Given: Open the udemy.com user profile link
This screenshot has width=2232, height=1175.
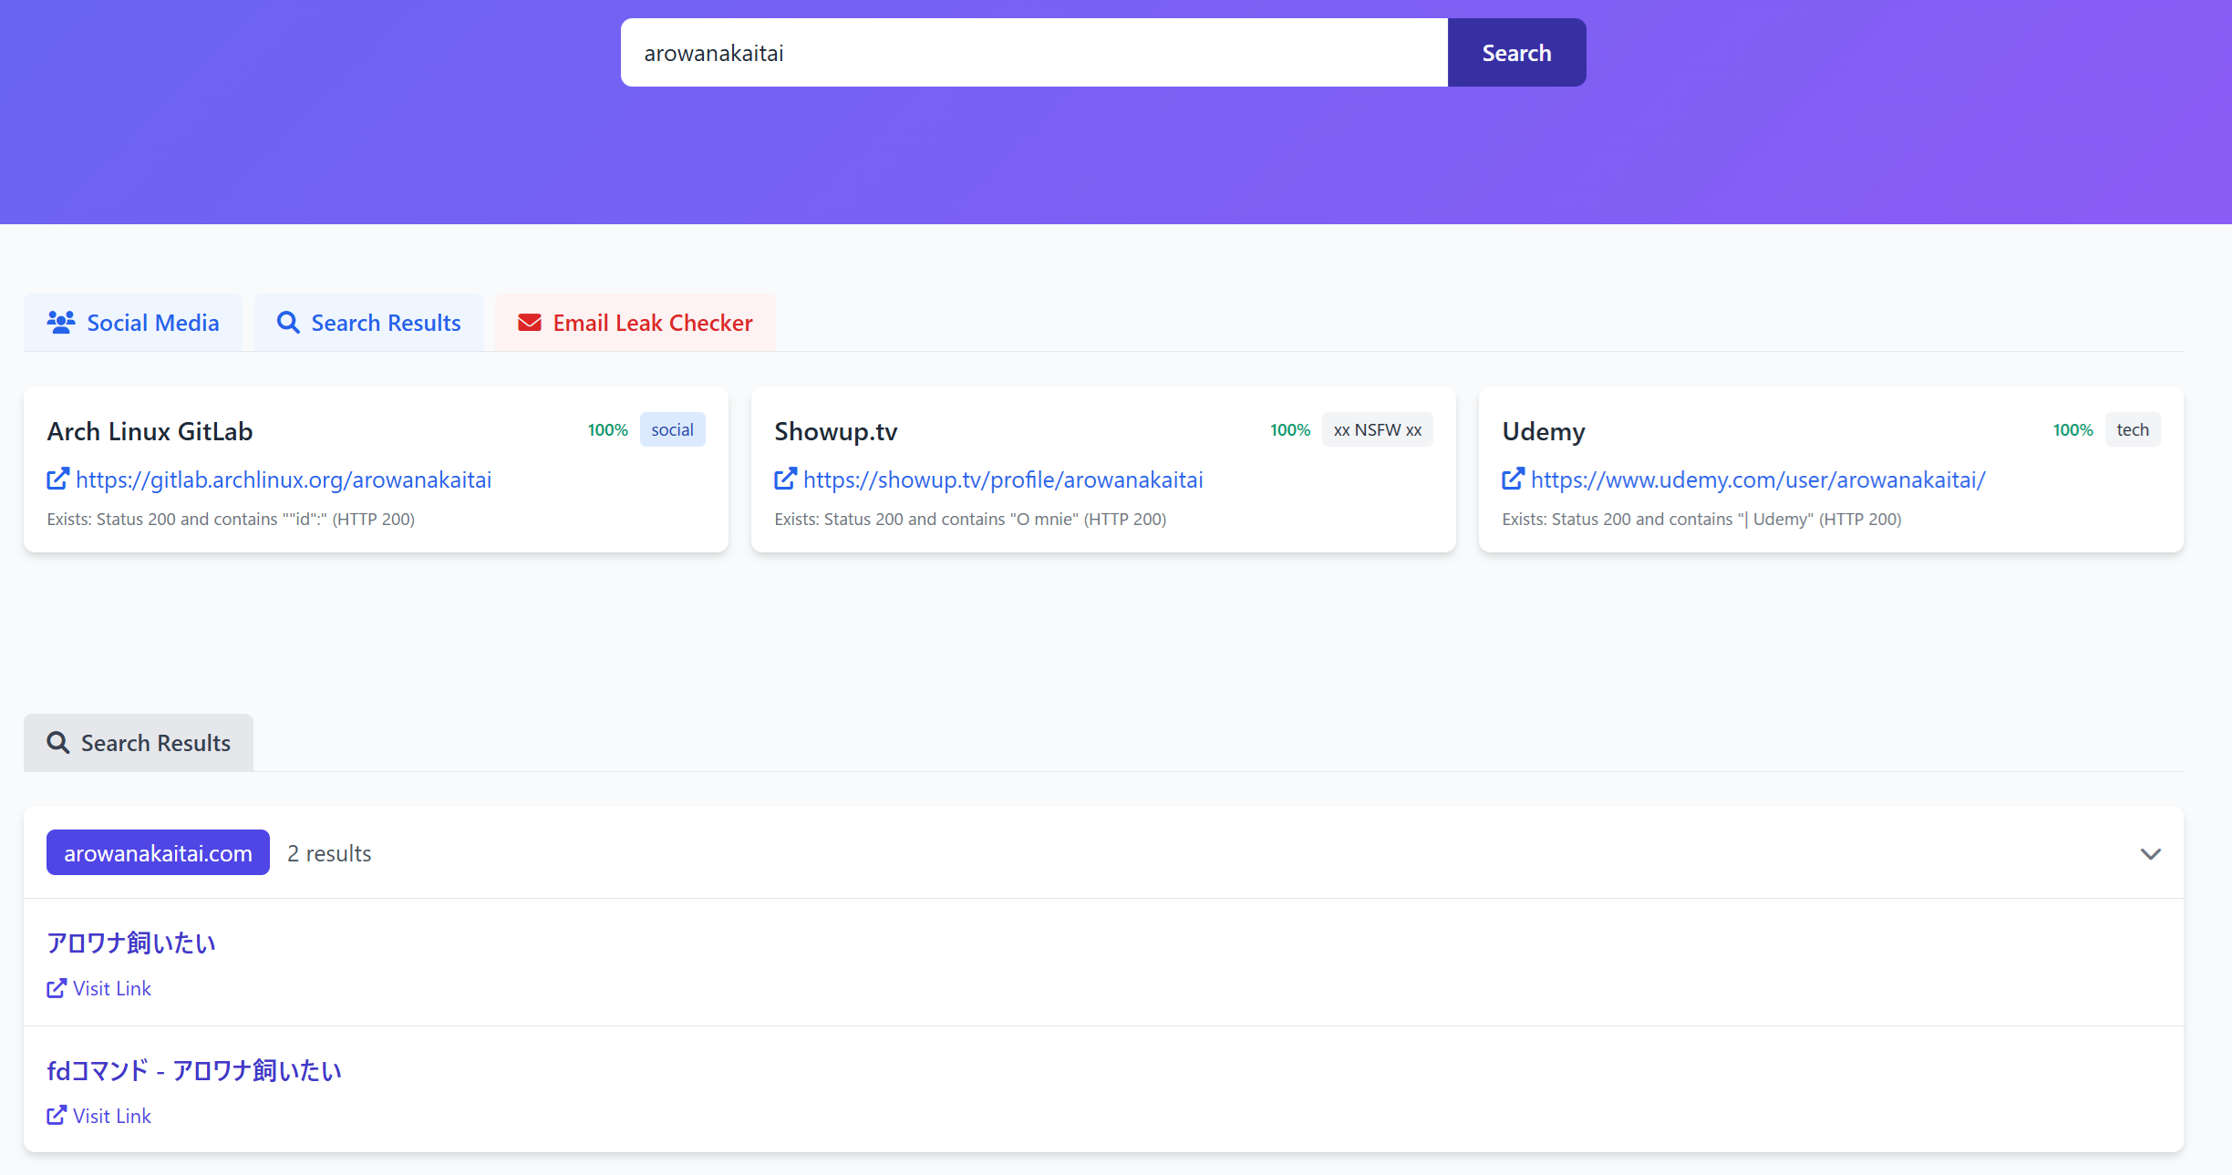Looking at the screenshot, I should coord(1757,479).
